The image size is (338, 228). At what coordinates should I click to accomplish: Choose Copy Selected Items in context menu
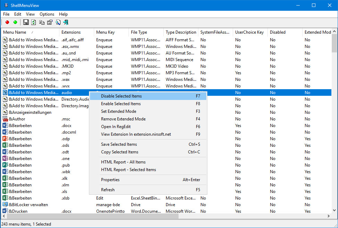click(x=148, y=152)
